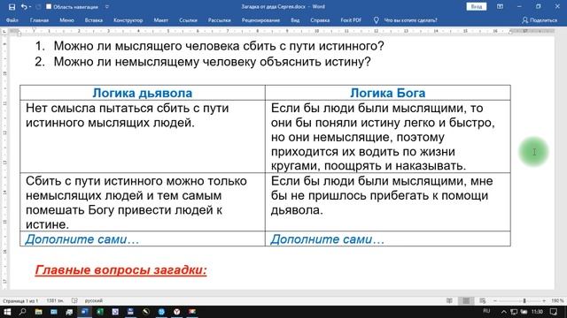Click question 2 'Можно ли немыслящему человеку'
The width and height of the screenshot is (567, 318).
(x=213, y=62)
